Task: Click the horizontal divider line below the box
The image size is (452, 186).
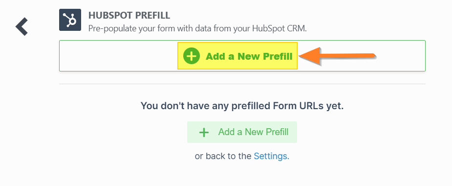Action: (242, 84)
